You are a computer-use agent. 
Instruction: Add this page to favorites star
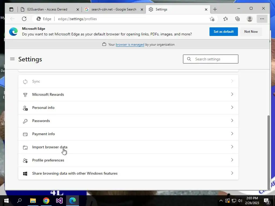tap(212, 19)
